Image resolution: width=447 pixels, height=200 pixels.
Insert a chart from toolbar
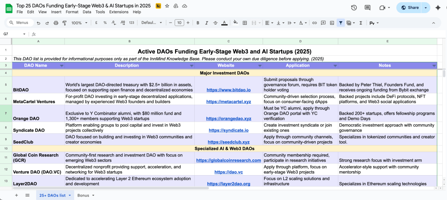click(332, 23)
